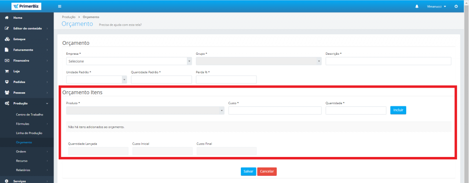Click the Perda % input field

click(x=226, y=79)
